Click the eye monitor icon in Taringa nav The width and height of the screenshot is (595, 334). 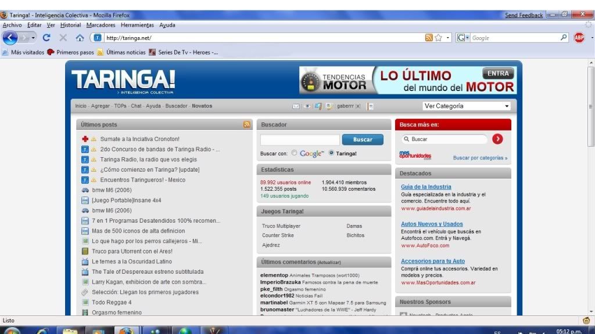307,107
